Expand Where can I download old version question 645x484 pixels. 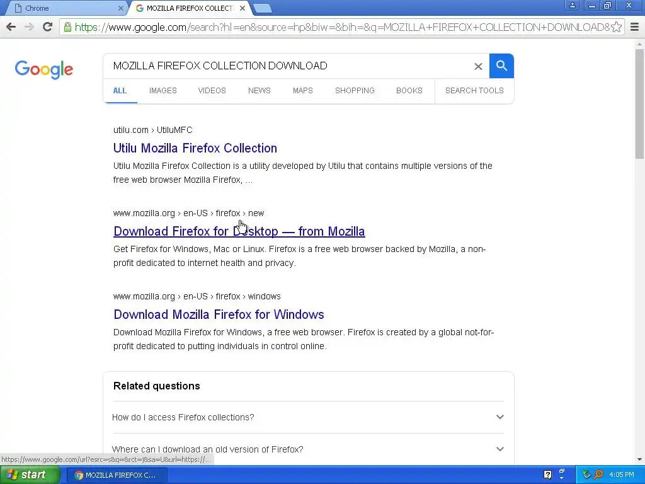(308, 449)
